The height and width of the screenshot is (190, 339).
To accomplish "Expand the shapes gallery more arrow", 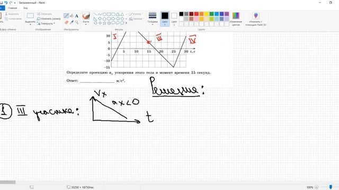I will [126, 23].
